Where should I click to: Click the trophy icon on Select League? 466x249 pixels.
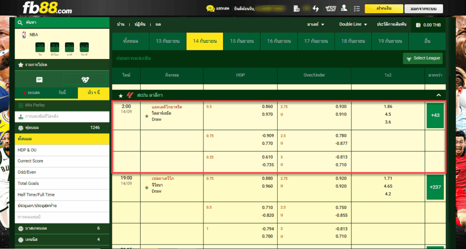pos(409,59)
